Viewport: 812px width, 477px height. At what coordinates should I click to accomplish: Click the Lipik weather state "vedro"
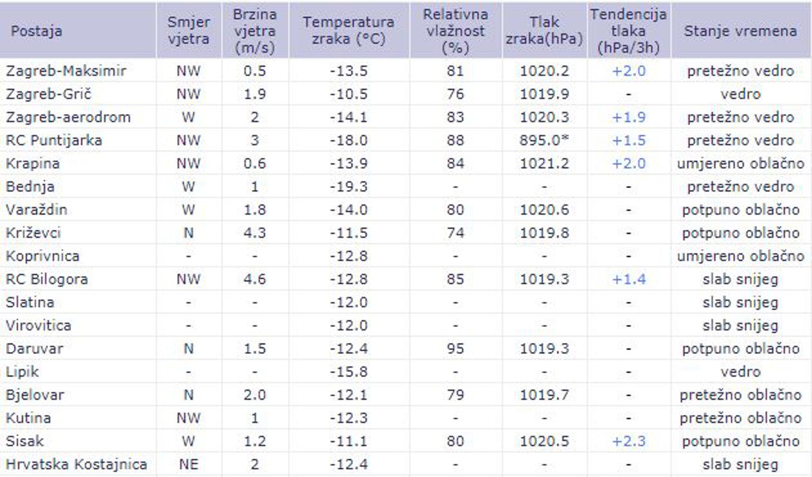pos(740,372)
